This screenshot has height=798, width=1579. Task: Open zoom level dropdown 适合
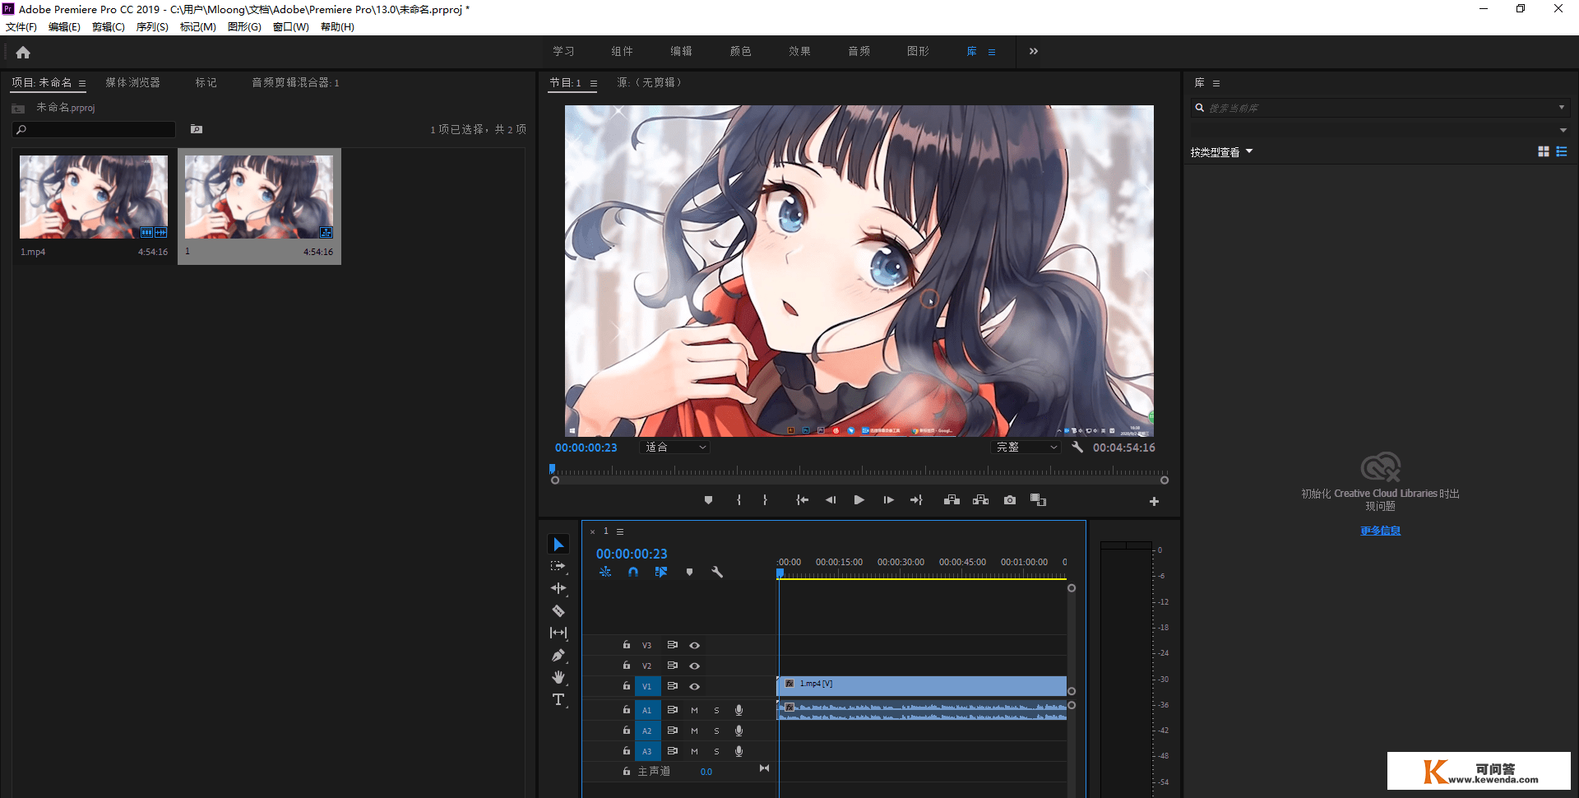(674, 447)
